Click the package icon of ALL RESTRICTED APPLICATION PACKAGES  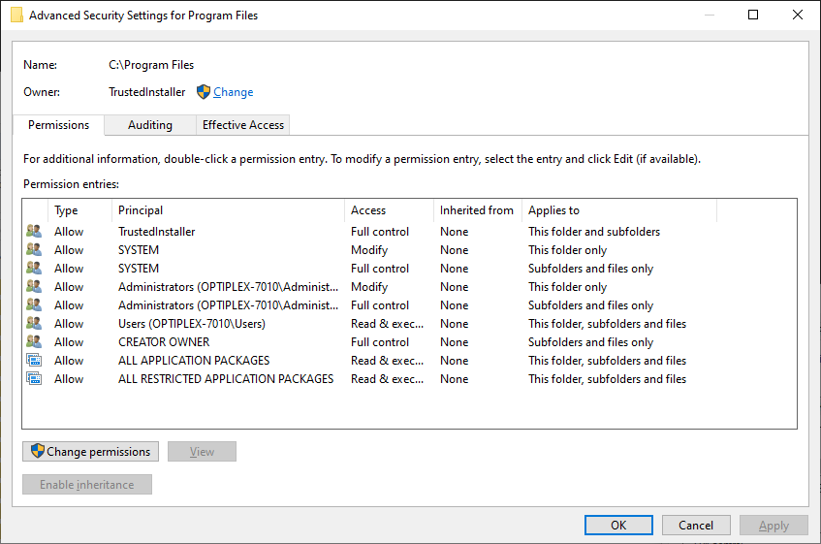34,378
